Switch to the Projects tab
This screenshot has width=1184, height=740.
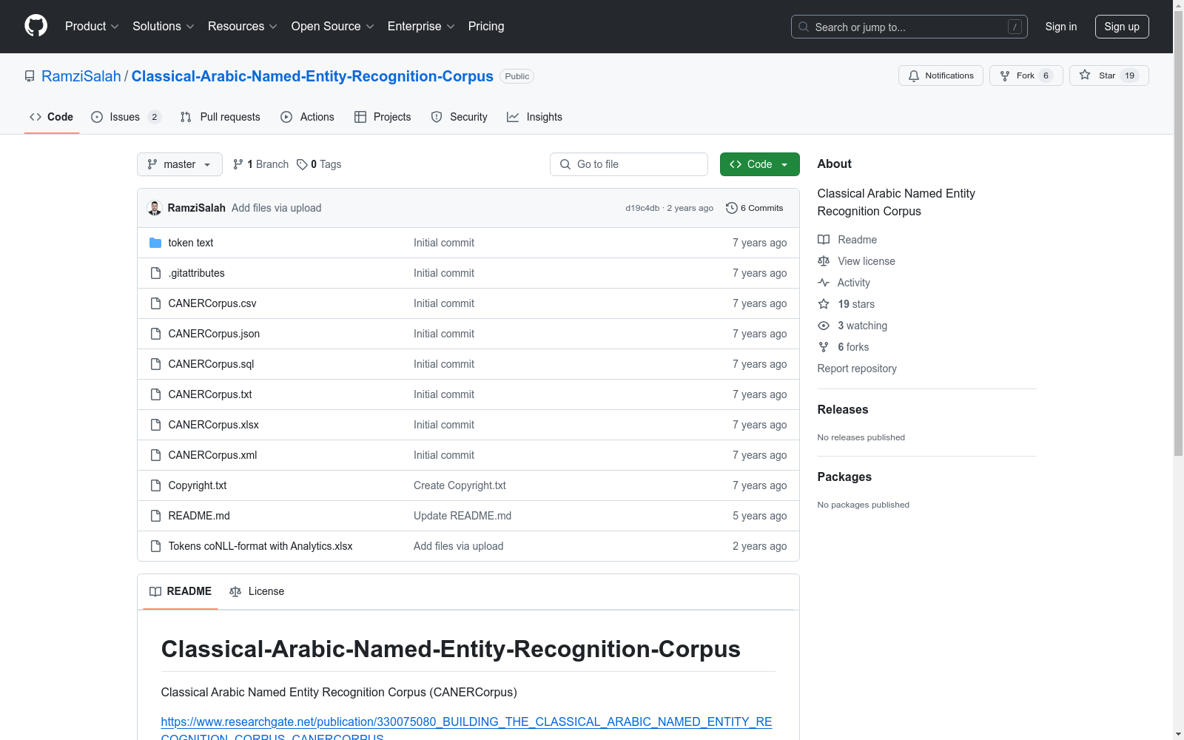383,117
